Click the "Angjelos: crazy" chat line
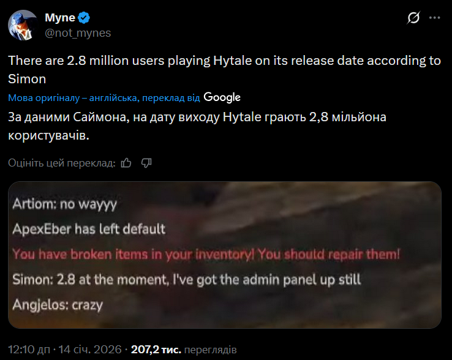 click(58, 304)
